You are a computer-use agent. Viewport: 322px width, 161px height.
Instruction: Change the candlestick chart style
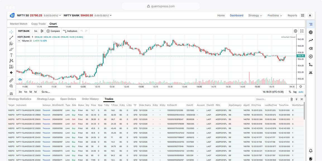42,31
